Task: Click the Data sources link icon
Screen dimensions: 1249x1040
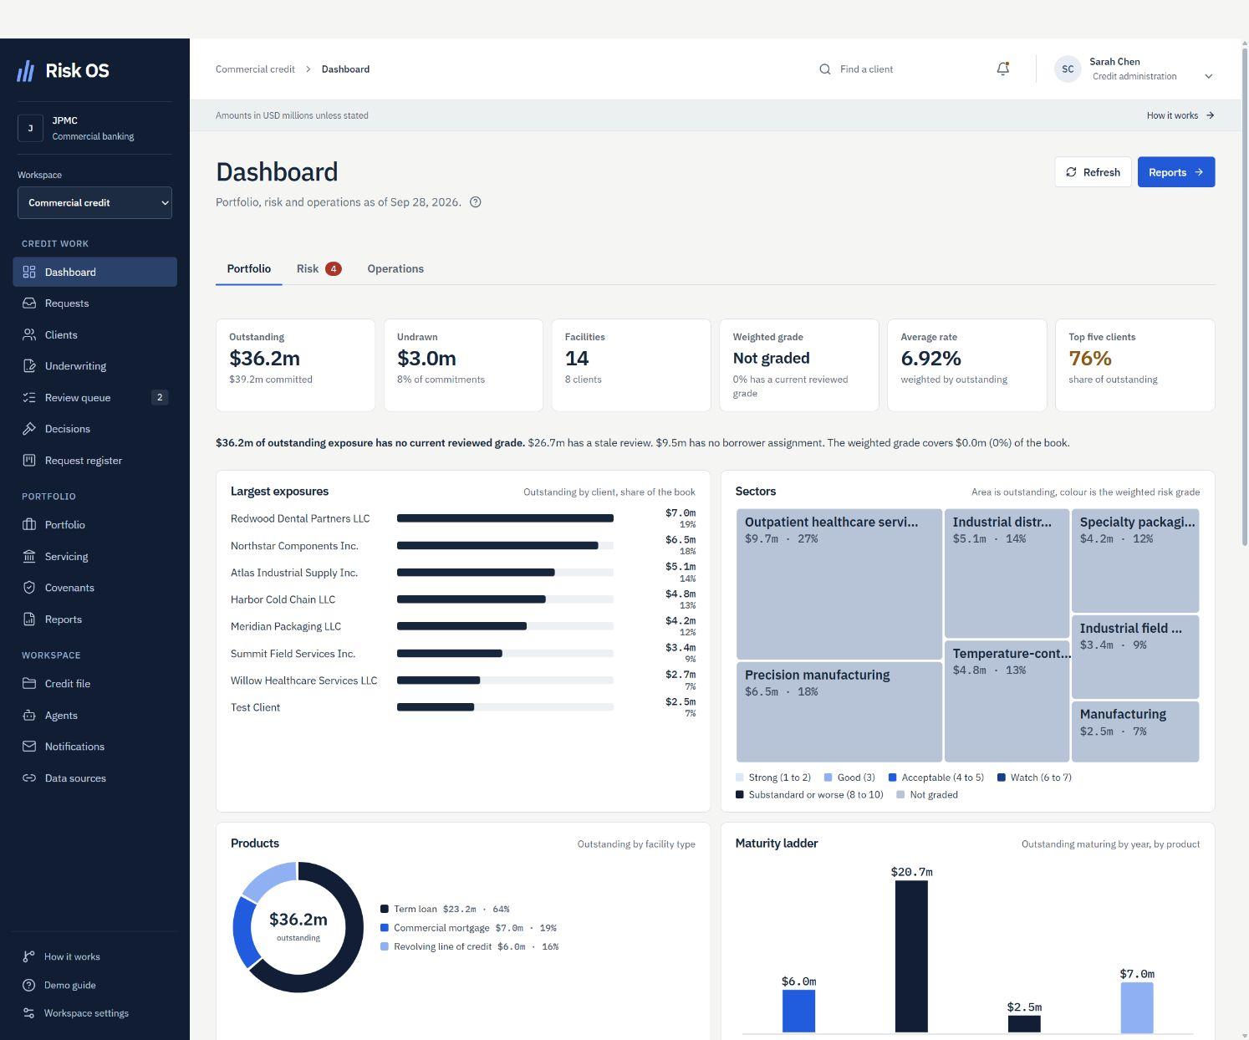Action: (29, 778)
